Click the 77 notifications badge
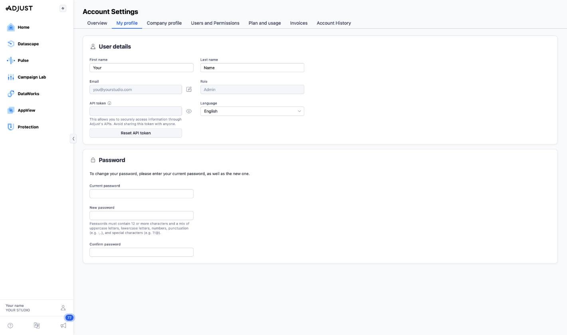 pos(69,318)
